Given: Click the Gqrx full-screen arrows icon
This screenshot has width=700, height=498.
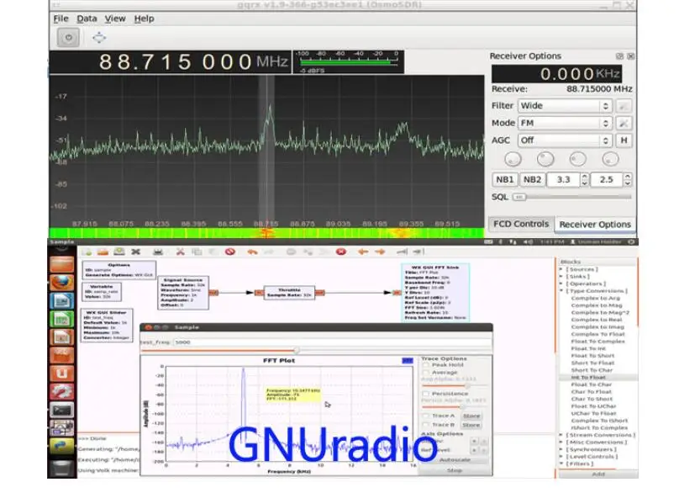Looking at the screenshot, I should [x=99, y=38].
